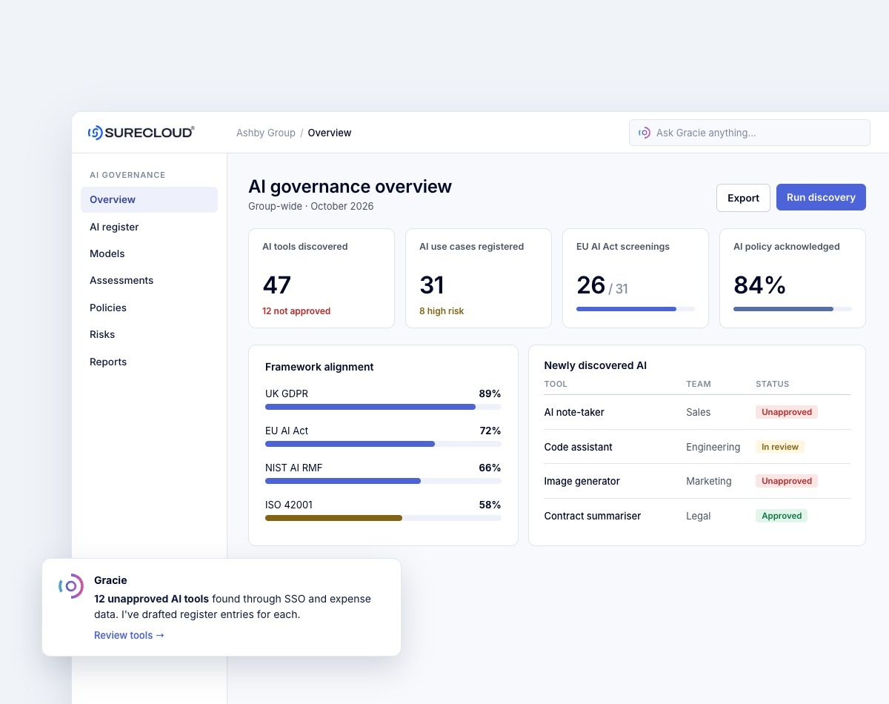Open AI register in the sidebar

pos(149,227)
